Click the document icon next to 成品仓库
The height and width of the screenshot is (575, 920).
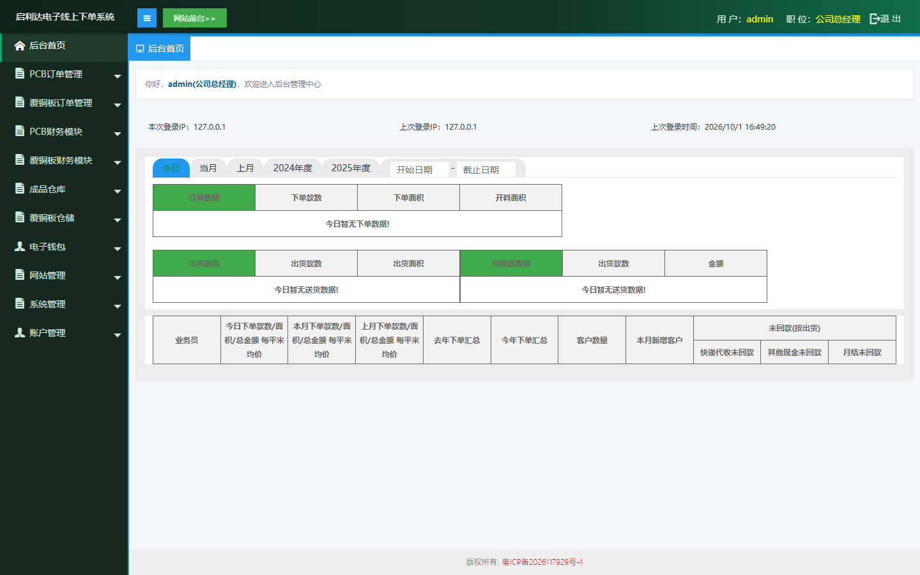tap(20, 188)
